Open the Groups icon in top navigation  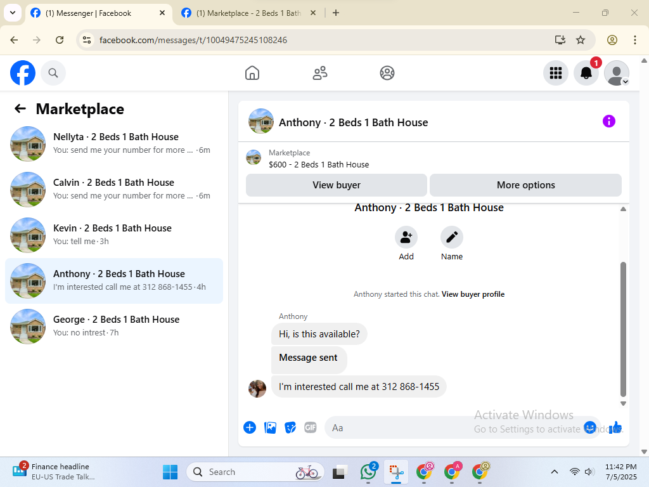click(x=387, y=73)
